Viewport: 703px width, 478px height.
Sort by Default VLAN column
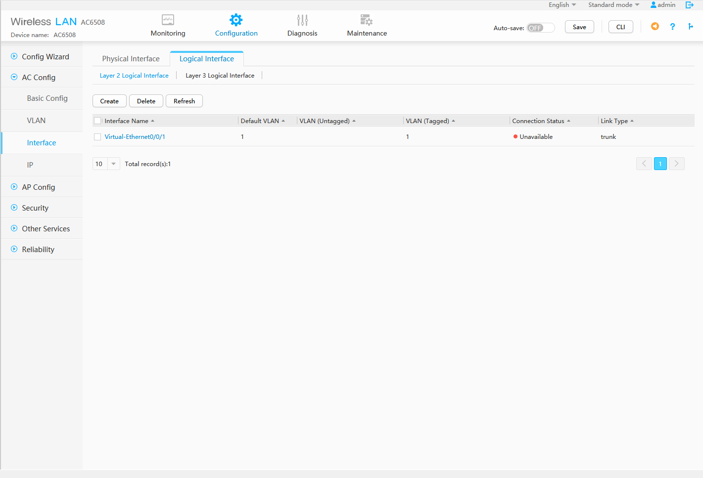tap(263, 121)
